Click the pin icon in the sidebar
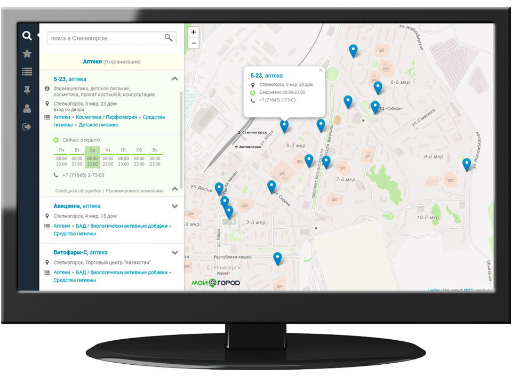512x384 pixels. tap(27, 90)
